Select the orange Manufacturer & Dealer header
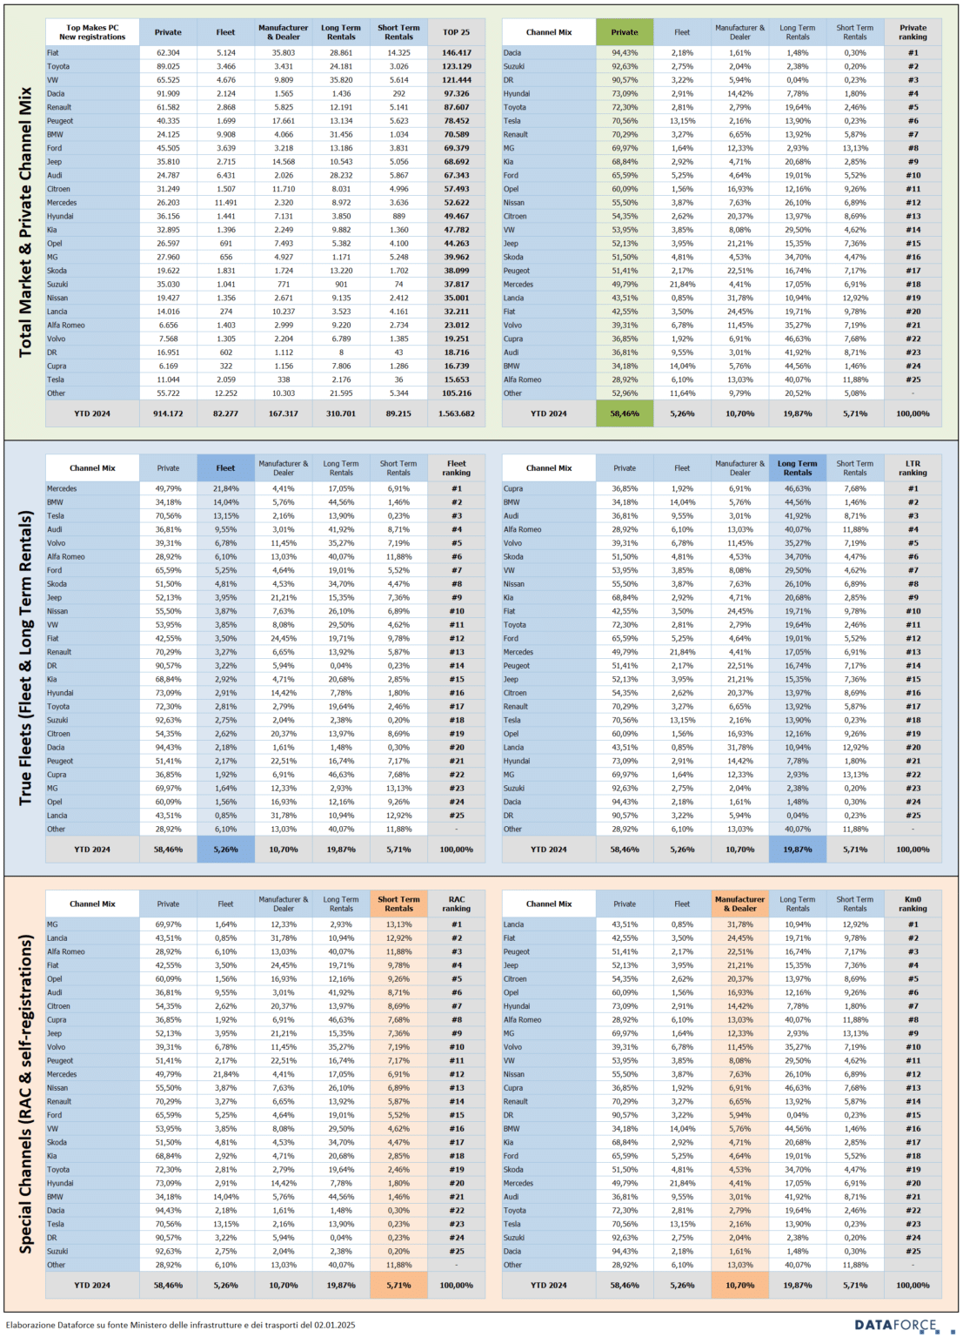963x1337 pixels. point(739,904)
